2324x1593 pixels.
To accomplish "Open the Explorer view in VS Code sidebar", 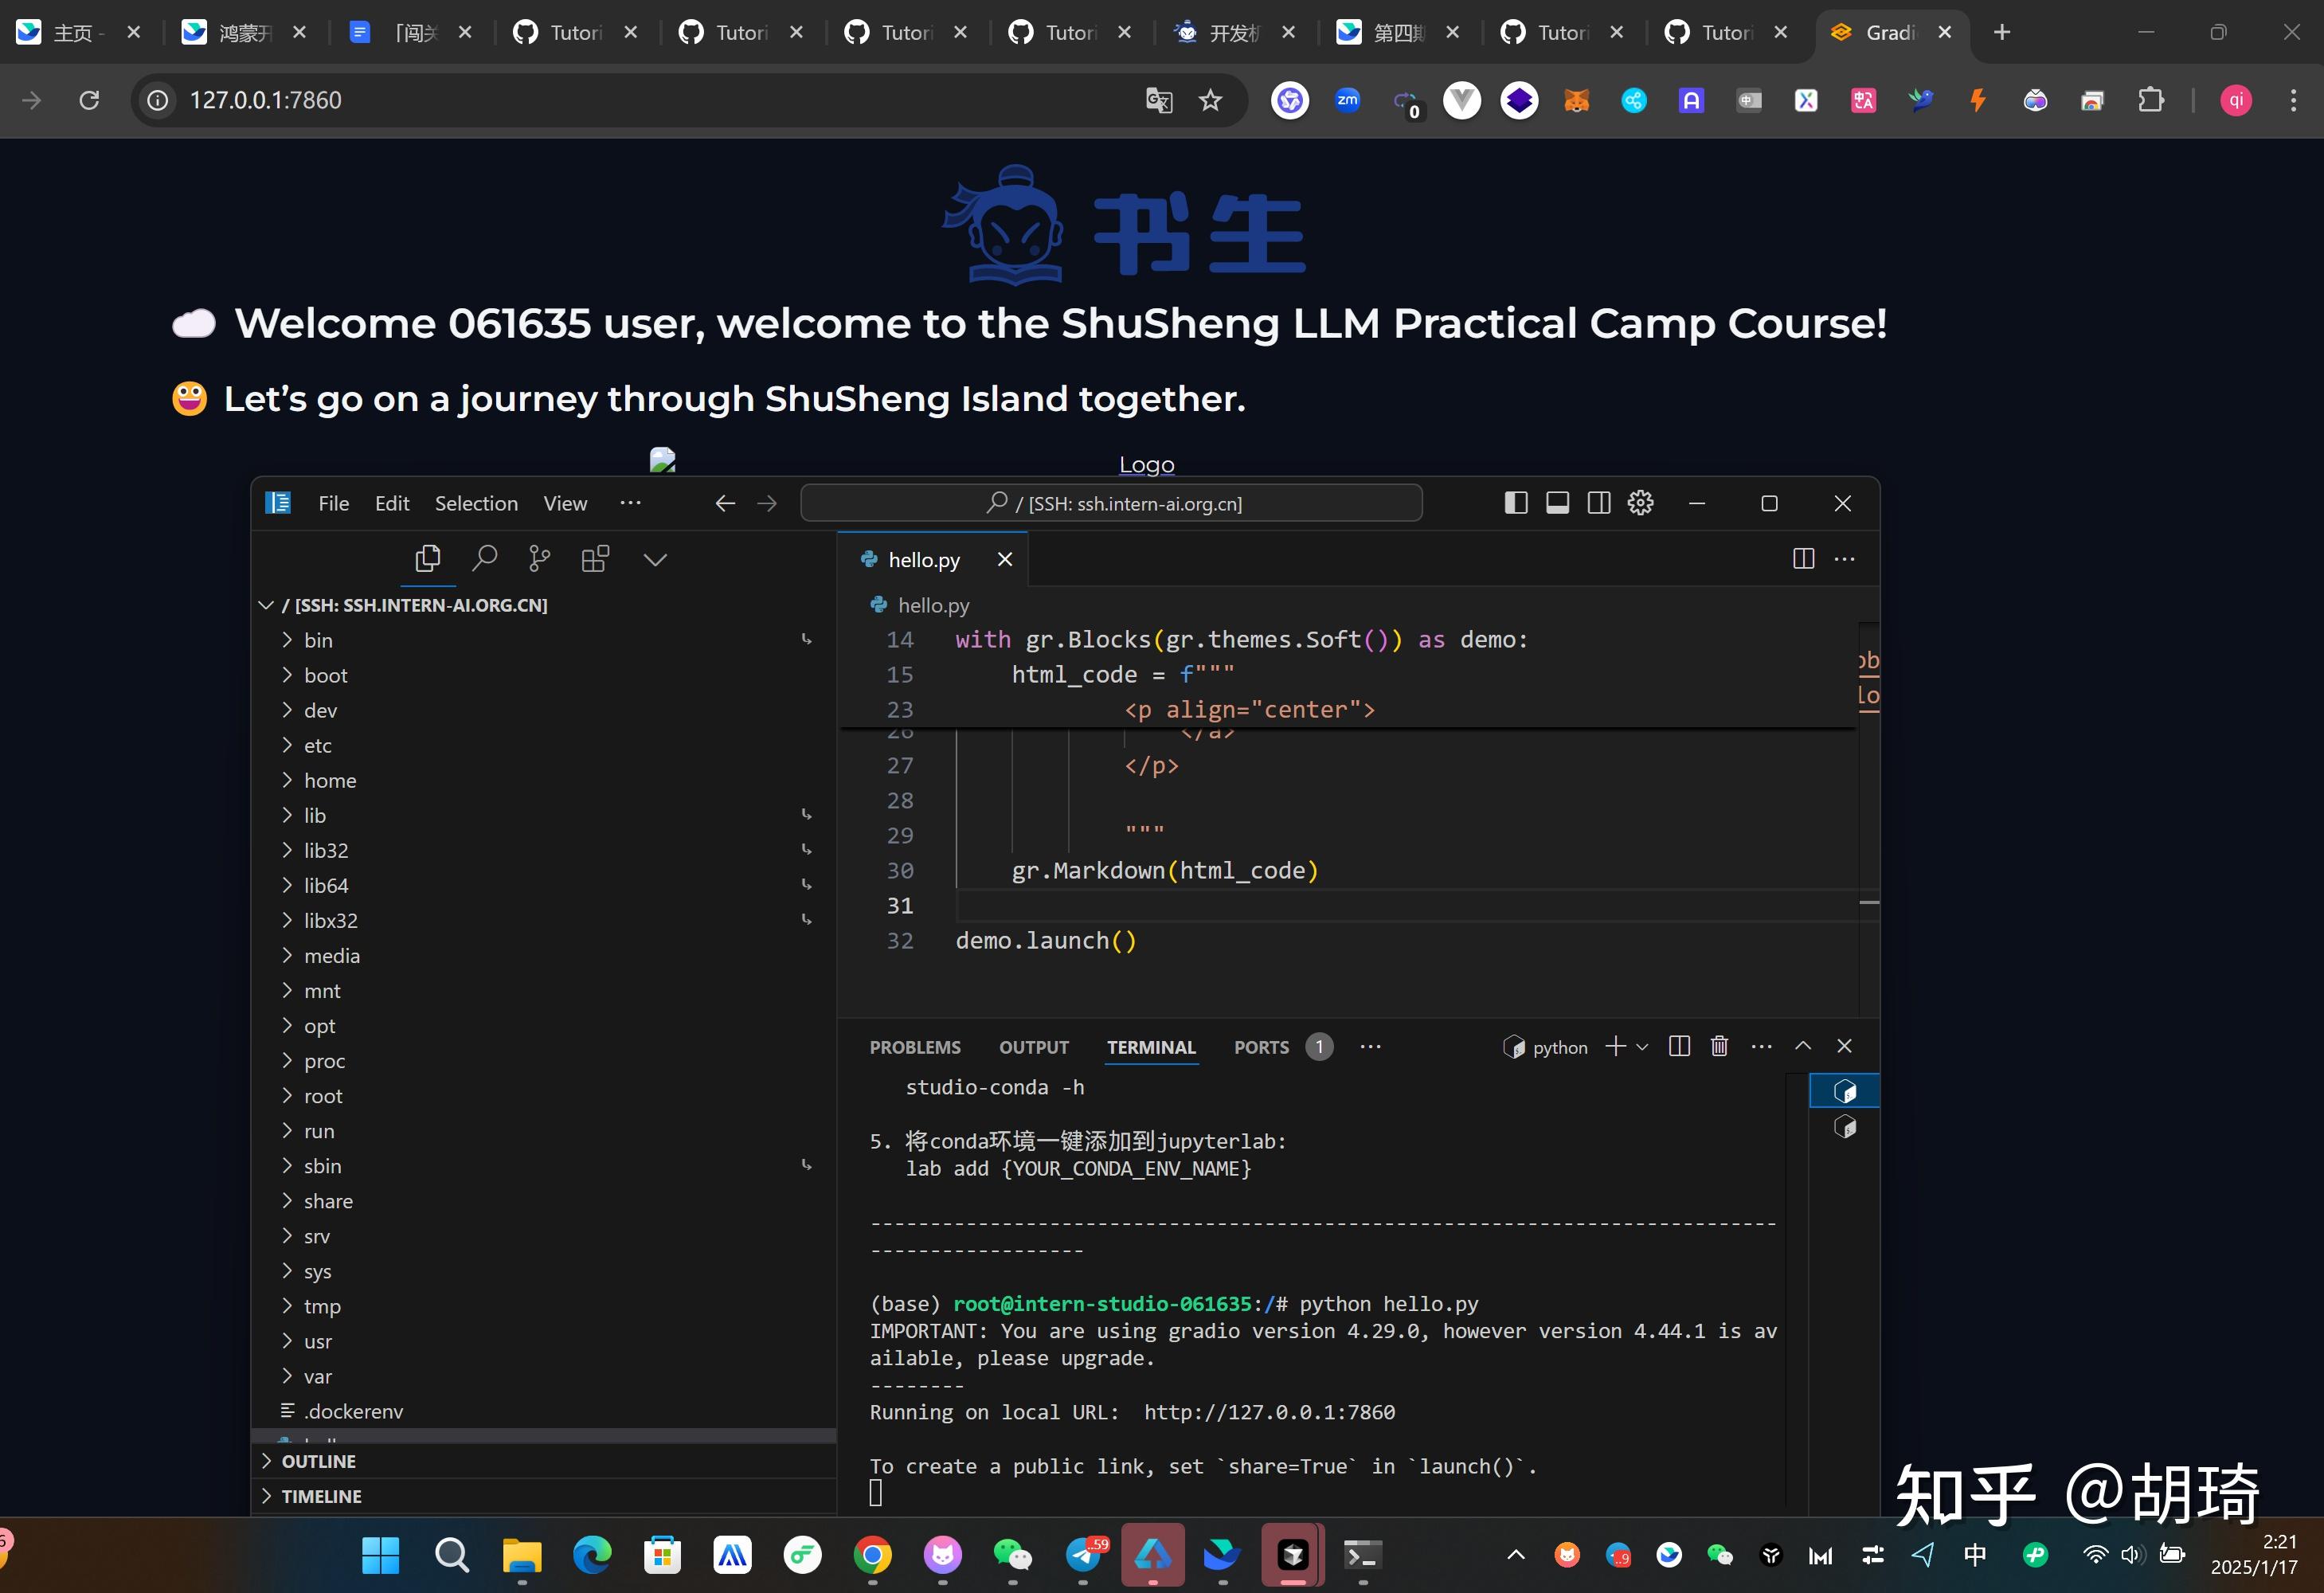I will click(x=428, y=558).
